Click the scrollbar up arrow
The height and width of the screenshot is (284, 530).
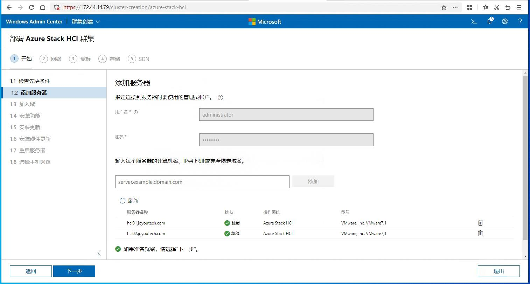coord(525,72)
